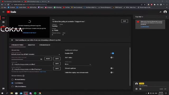Toggle the 360° video switch
169x95 pixels.
coord(112,58)
